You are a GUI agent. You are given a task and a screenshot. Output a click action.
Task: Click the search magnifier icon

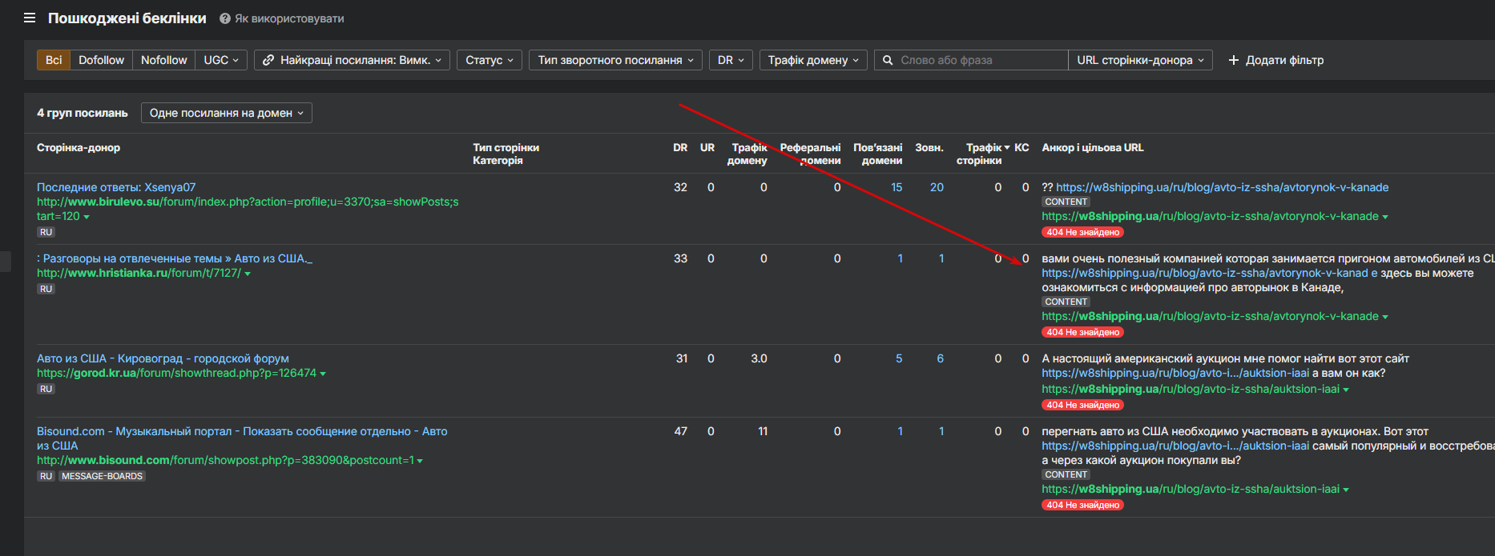click(888, 60)
